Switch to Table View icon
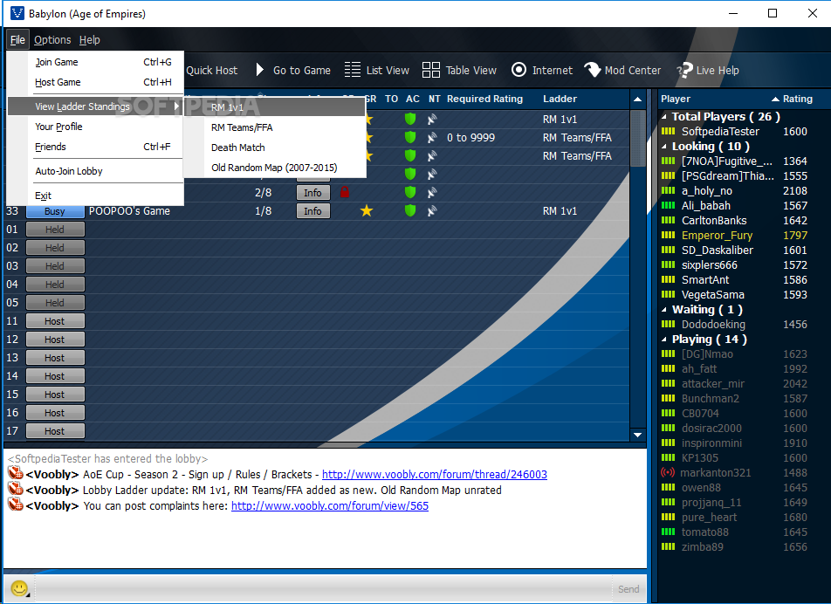Screen dimensions: 831x604 [x=431, y=70]
